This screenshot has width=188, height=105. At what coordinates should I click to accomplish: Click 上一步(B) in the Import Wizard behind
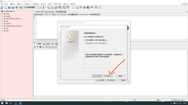tap(100, 80)
